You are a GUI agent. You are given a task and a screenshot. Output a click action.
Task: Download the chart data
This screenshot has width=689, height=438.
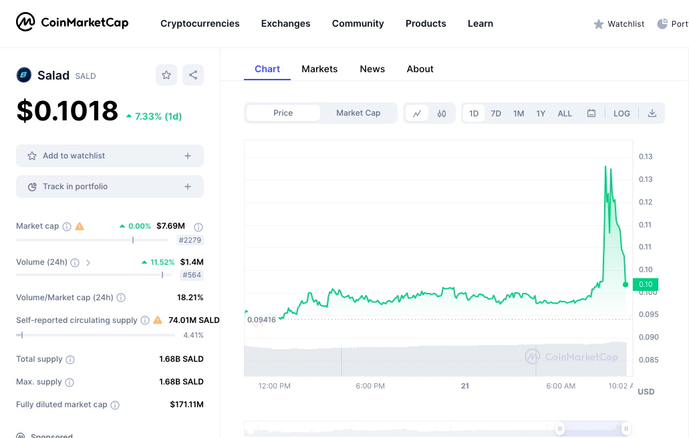pos(652,114)
